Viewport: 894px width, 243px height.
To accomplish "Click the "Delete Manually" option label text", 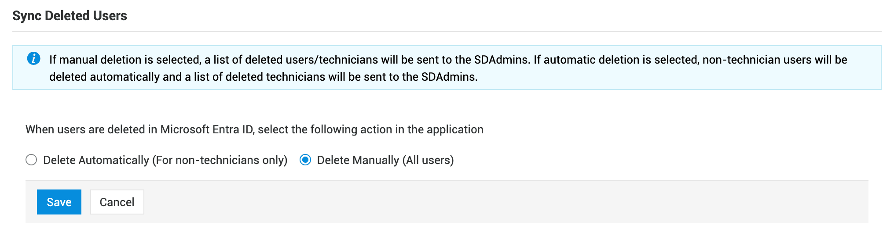I will [358, 160].
